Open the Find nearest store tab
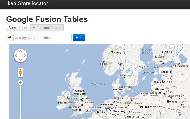The image size is (190, 119). click(47, 28)
